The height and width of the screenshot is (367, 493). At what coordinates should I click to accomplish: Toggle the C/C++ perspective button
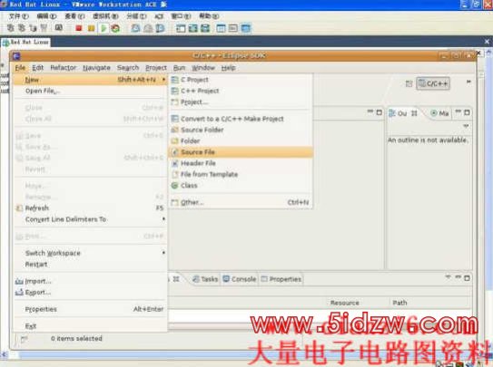click(x=433, y=83)
